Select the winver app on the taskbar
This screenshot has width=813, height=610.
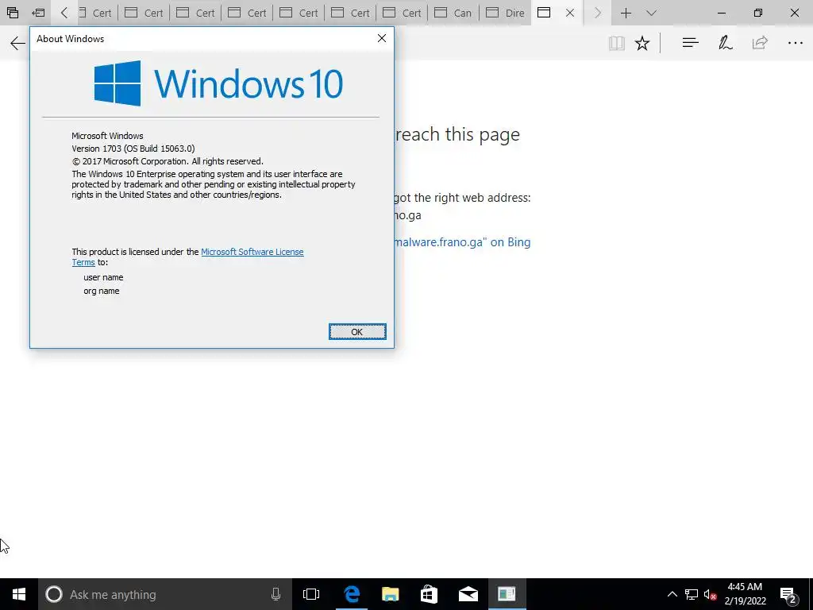click(507, 594)
